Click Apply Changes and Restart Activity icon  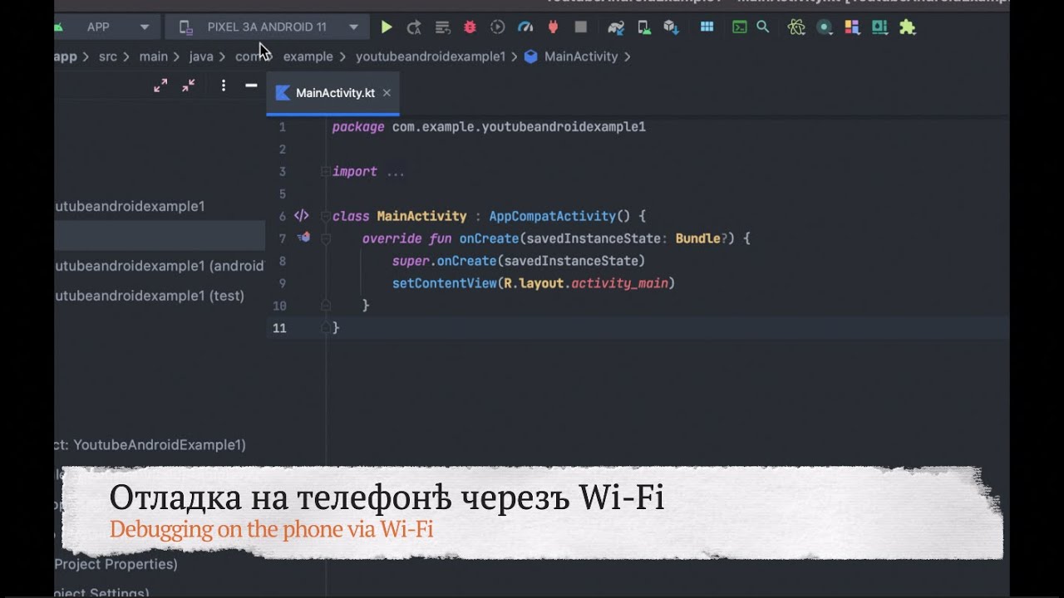pyautogui.click(x=414, y=27)
